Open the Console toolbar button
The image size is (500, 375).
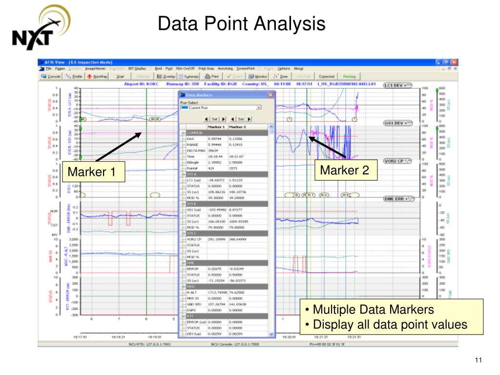click(51, 77)
